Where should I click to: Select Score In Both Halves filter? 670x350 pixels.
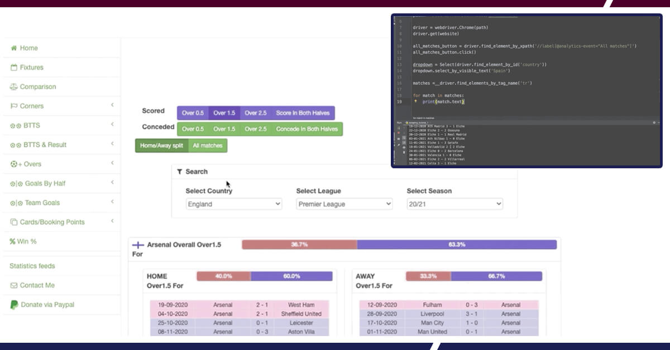[303, 113]
